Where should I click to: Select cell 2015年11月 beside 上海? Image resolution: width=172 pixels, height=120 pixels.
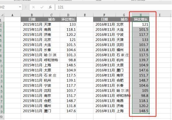(x=32, y=65)
